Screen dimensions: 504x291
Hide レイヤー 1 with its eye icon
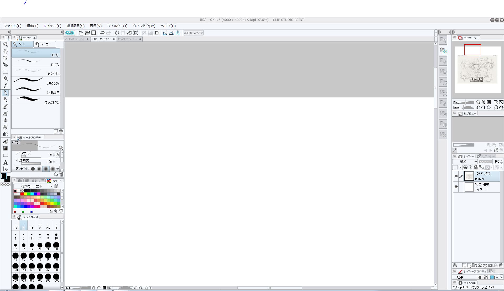coord(456,187)
